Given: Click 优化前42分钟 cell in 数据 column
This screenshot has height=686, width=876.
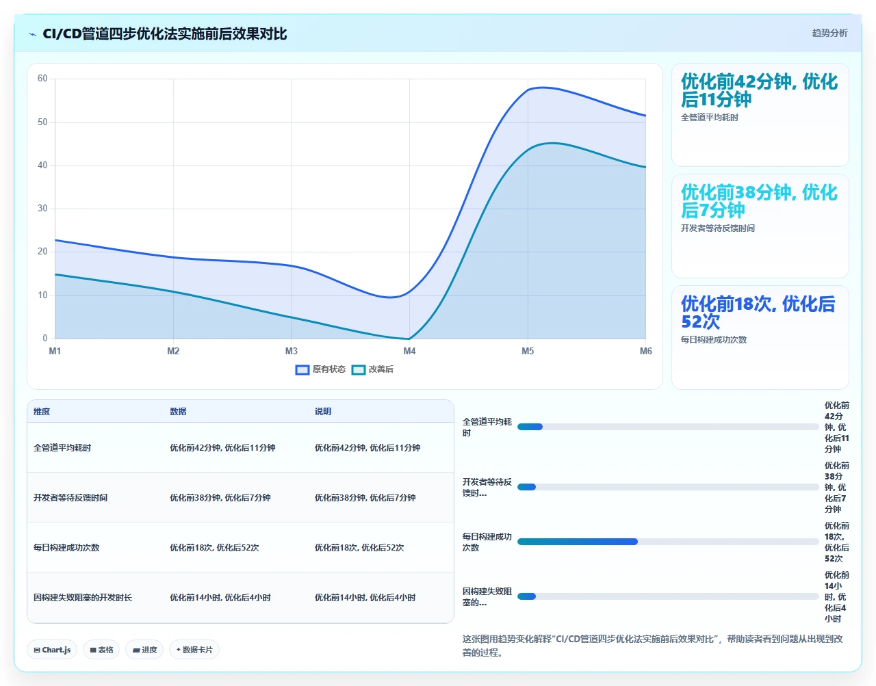Looking at the screenshot, I should (x=222, y=448).
